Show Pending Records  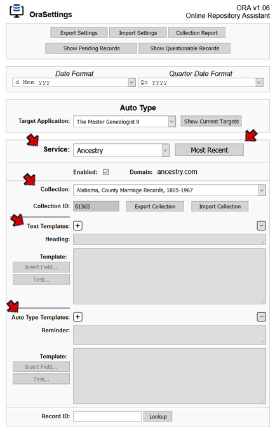(x=91, y=48)
